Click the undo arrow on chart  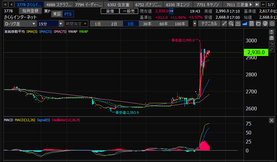pos(271,44)
